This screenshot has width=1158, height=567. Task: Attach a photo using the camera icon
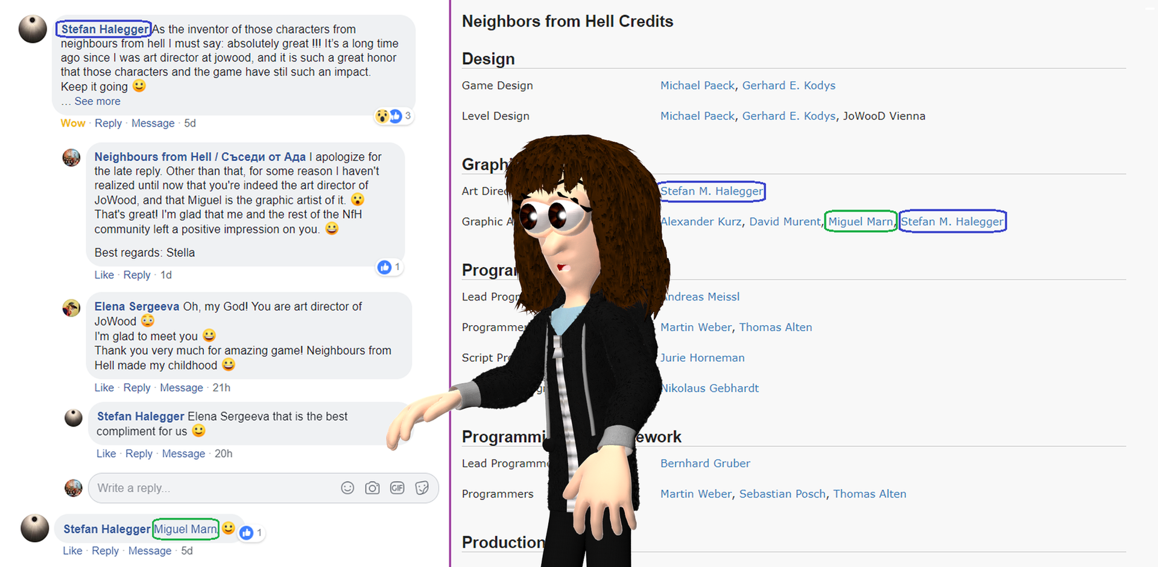tap(372, 488)
